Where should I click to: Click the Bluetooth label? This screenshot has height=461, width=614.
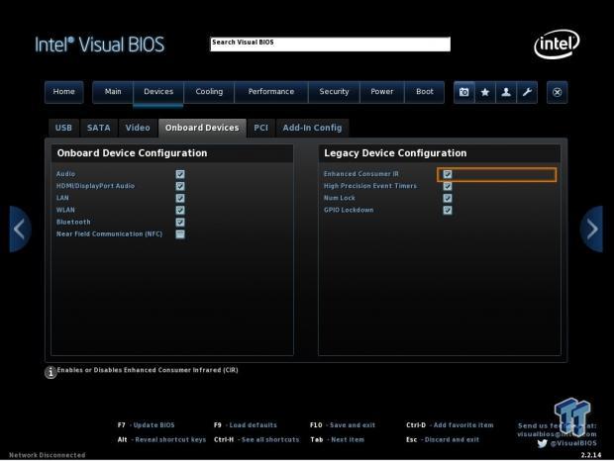pos(73,223)
